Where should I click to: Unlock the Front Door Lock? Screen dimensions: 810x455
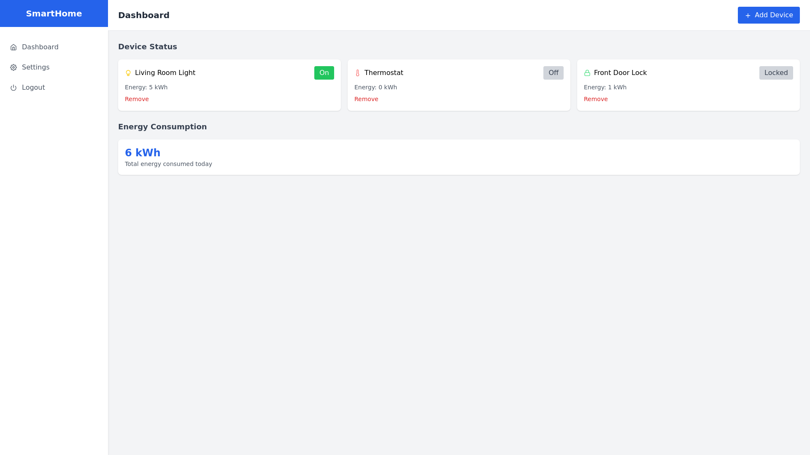pyautogui.click(x=776, y=73)
